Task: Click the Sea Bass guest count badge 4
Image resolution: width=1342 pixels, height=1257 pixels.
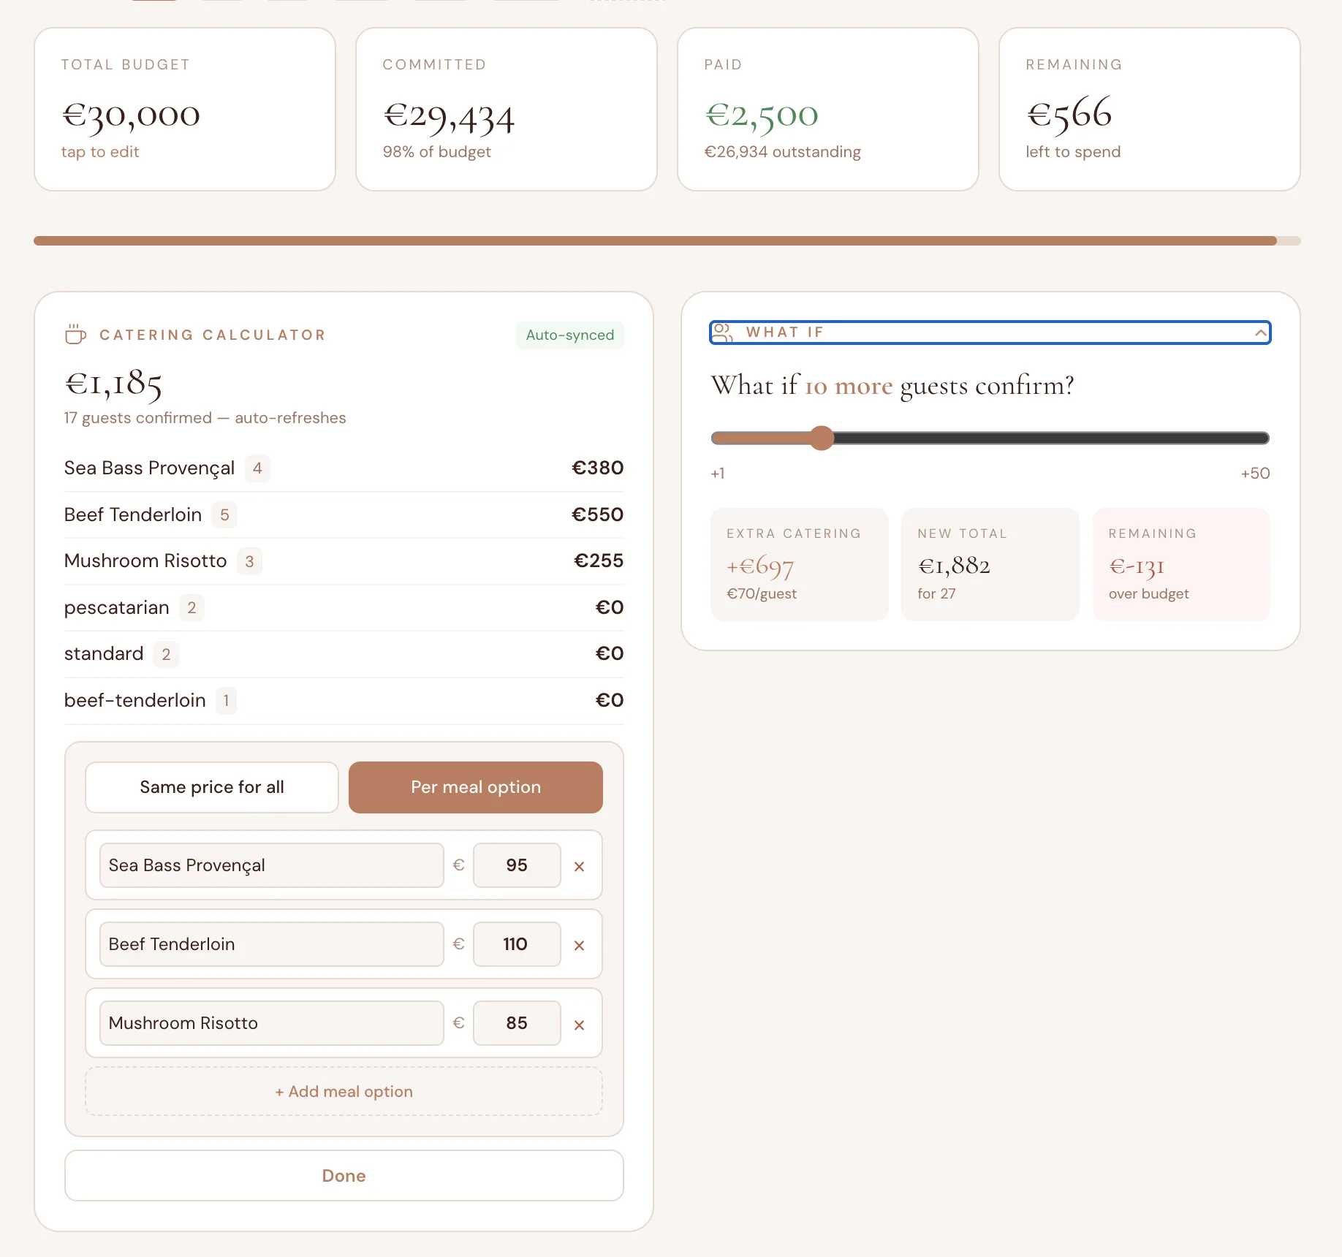Action: click(257, 468)
